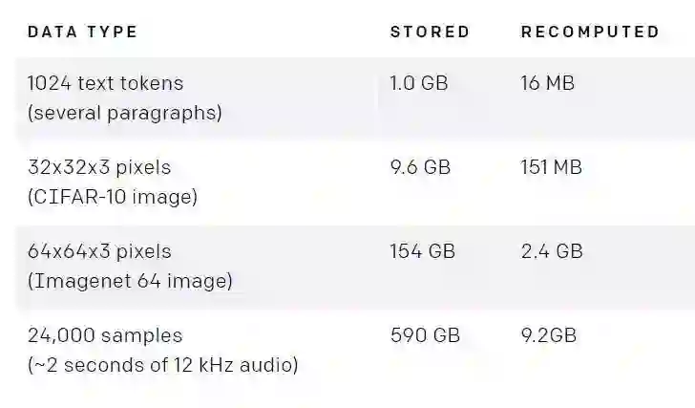Select the 2.4 GB recomputed value

[552, 251]
